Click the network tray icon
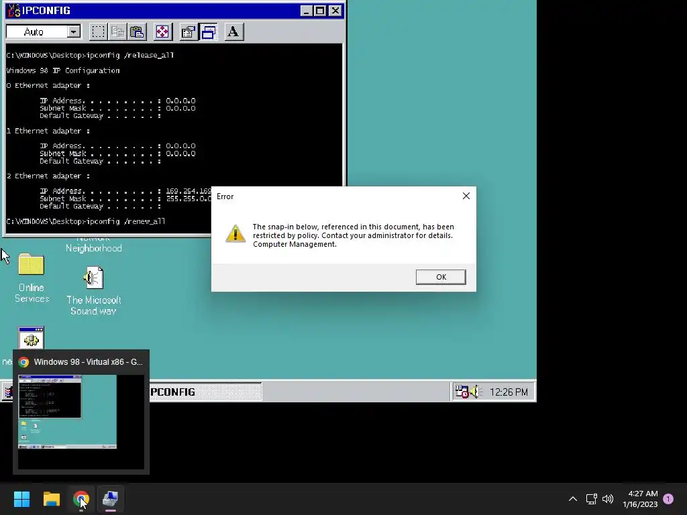This screenshot has height=515, width=687. 592,499
